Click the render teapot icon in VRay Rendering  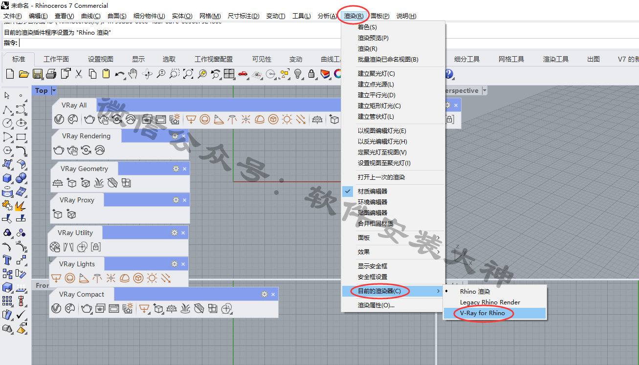click(x=58, y=150)
